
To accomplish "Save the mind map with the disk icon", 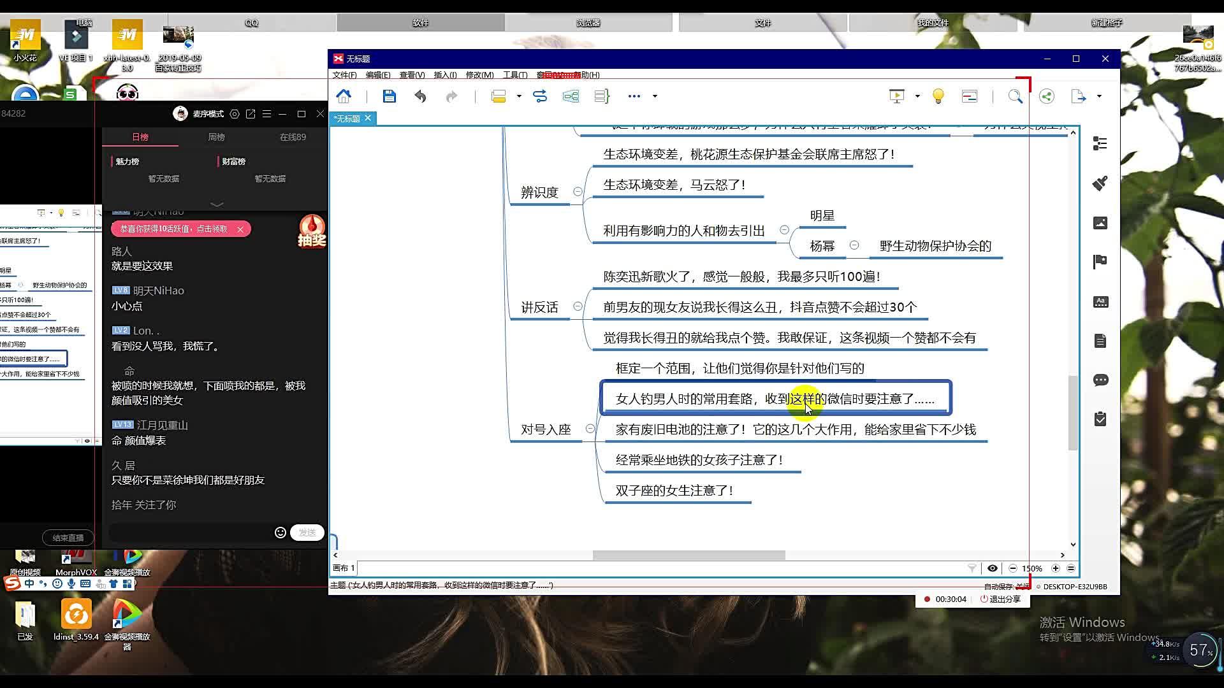I will (x=389, y=96).
